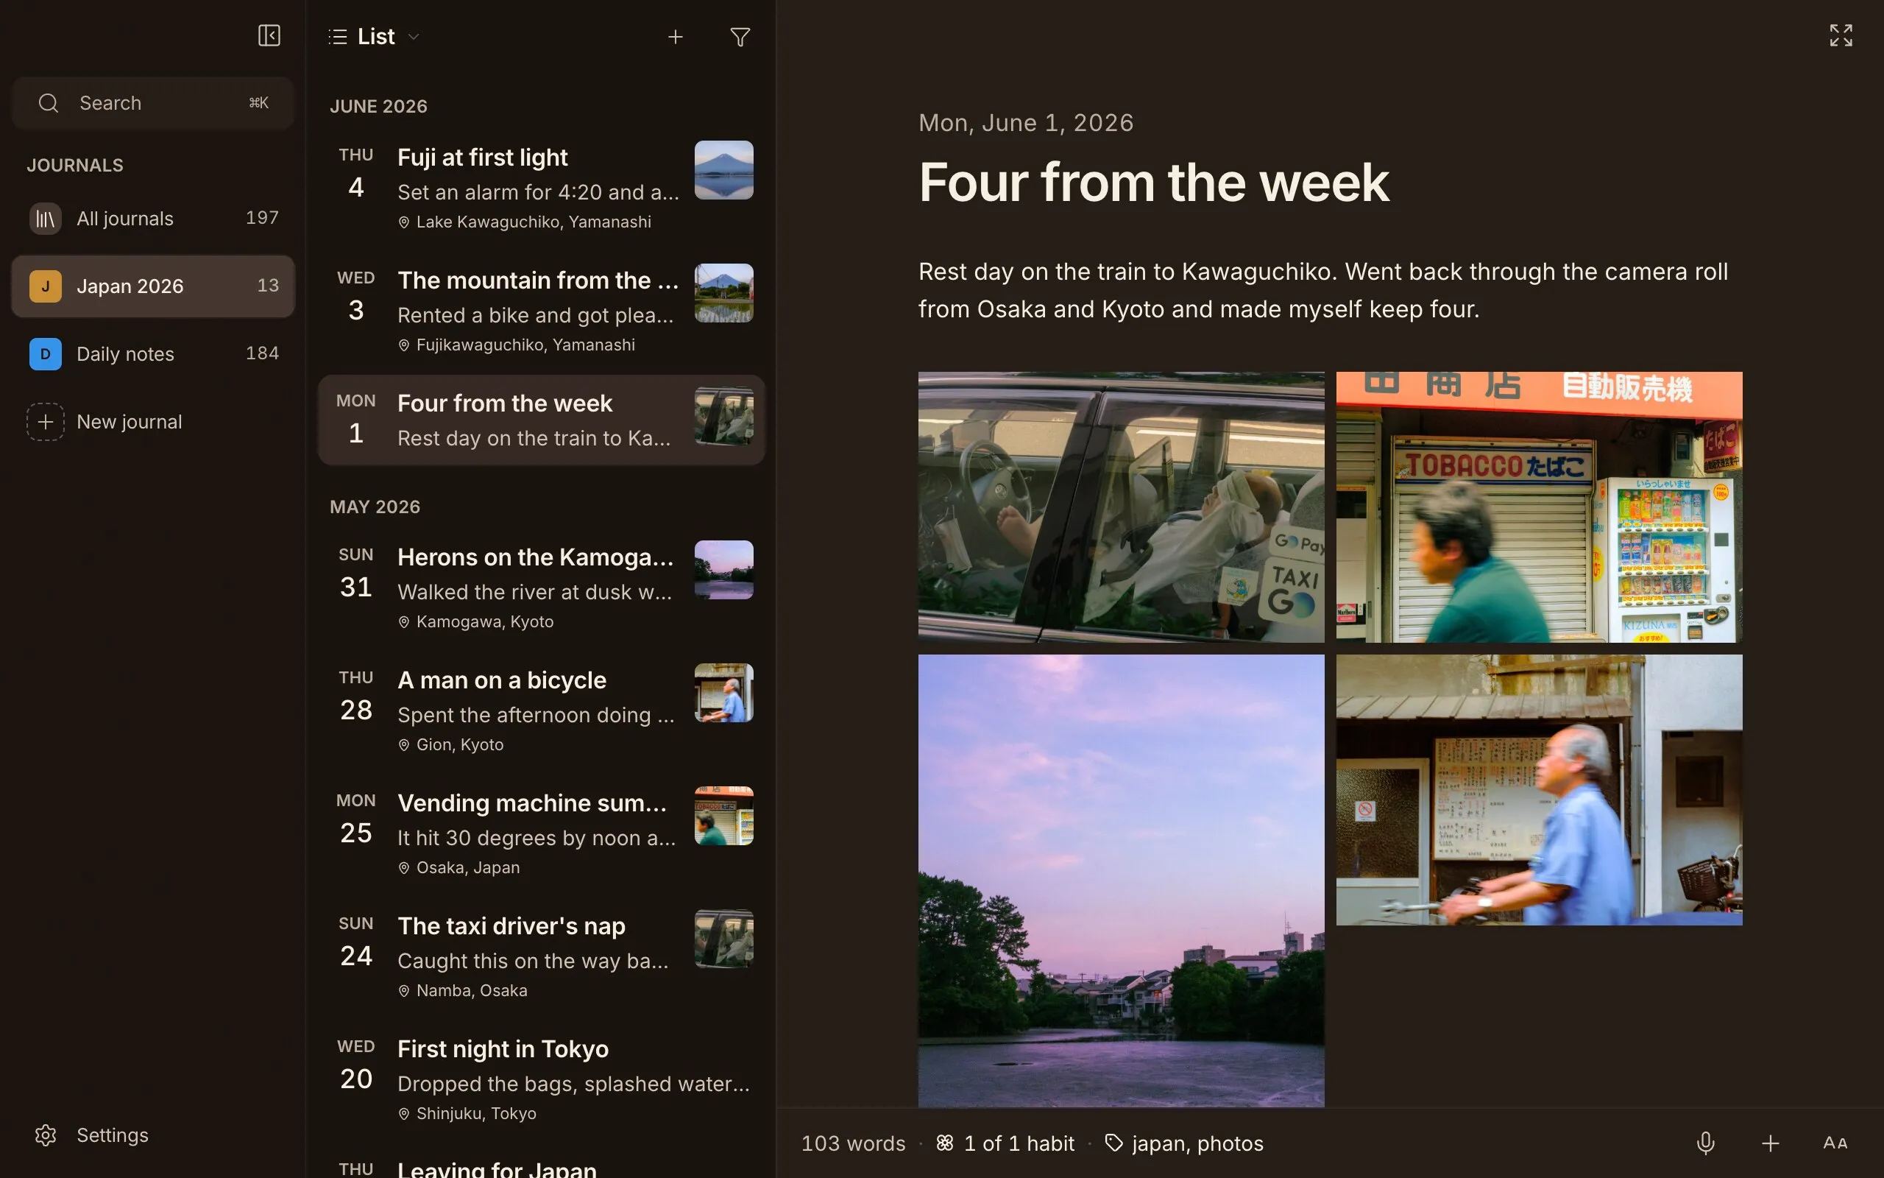Screen dimensions: 1884x1178
Task: Click the japan, photos tags label
Action: (1197, 1143)
